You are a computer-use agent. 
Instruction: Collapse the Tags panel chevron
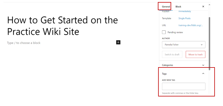[203, 74]
